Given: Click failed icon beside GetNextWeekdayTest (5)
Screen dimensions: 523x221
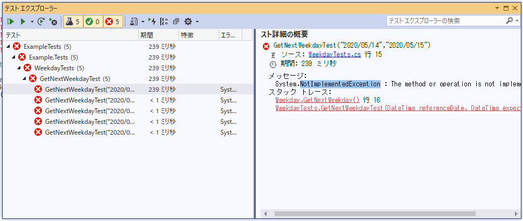Looking at the screenshot, I should click(x=33, y=78).
